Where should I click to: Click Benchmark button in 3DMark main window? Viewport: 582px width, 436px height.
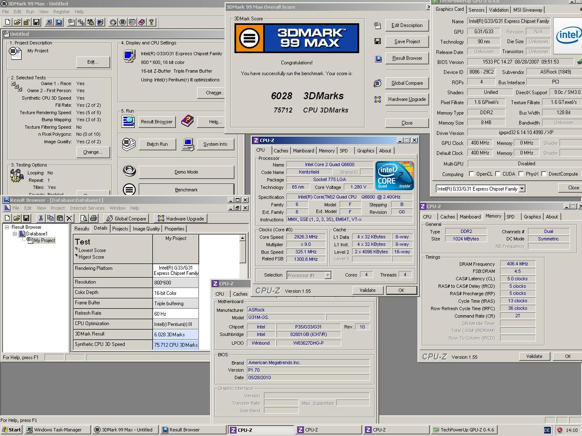(186, 190)
